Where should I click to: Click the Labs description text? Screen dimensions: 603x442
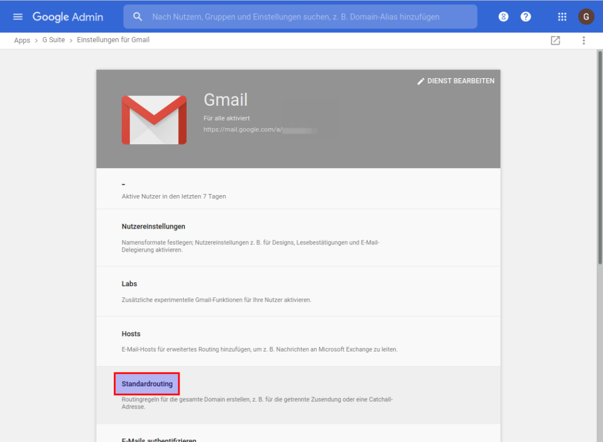217,300
